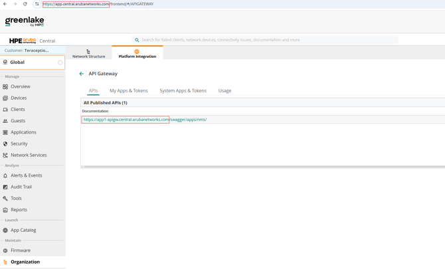The height and width of the screenshot is (269, 445).
Task: Select the Network Structure tab
Action: coord(88,53)
